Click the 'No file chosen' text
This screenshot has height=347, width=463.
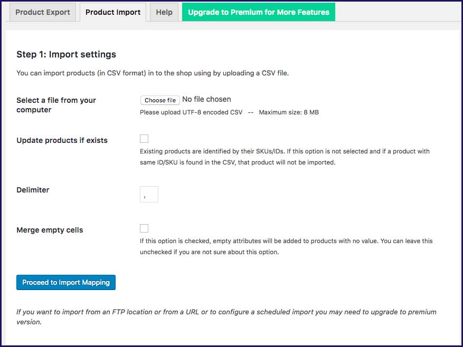click(206, 99)
